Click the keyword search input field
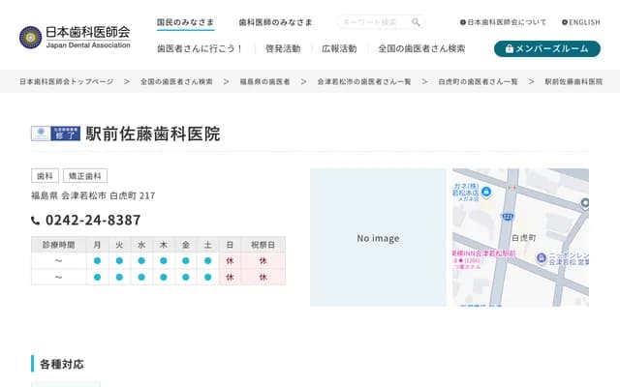620x387 pixels. 374,22
